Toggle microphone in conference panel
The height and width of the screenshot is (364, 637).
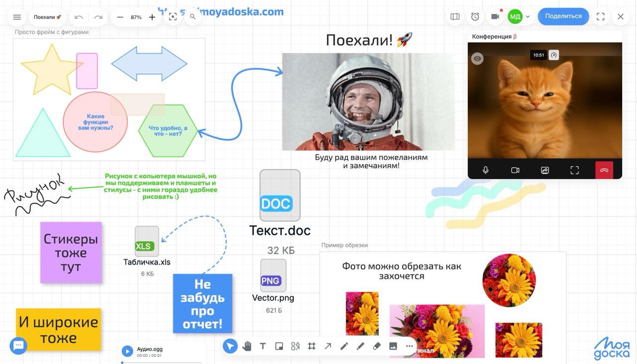click(485, 170)
